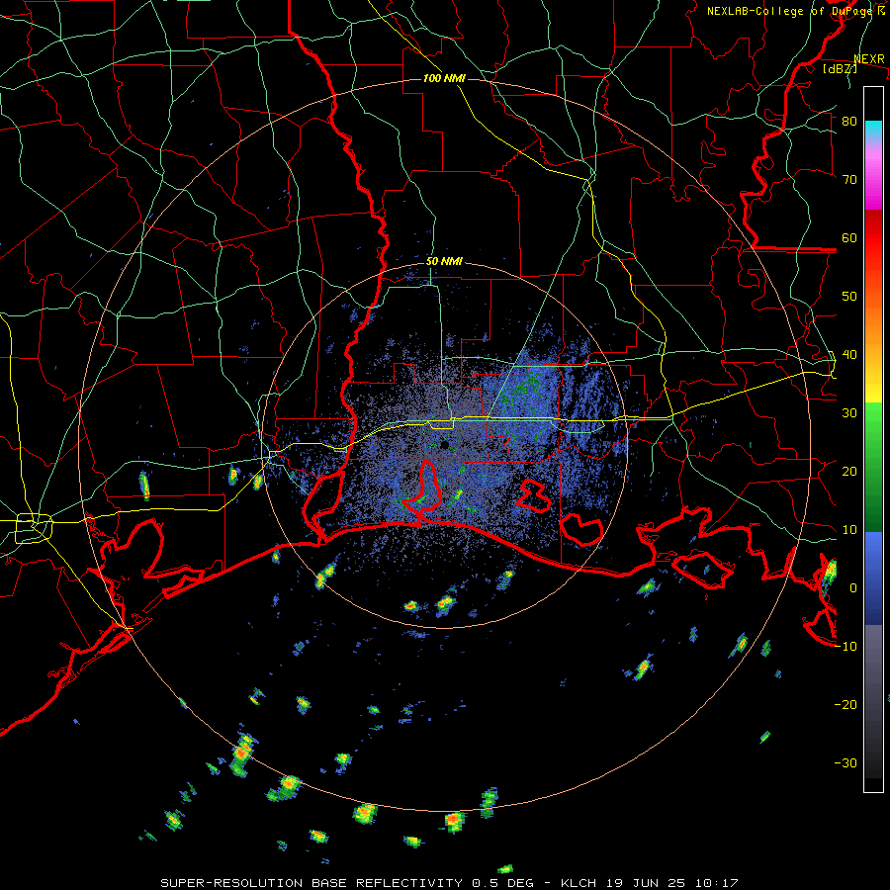Click the 20 value on the dBZ scale
The width and height of the screenshot is (890, 890).
tap(849, 472)
